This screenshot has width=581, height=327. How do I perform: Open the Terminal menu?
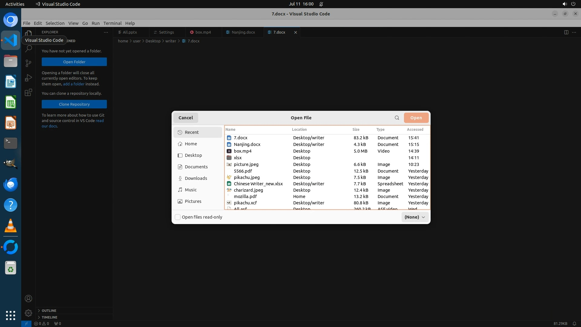pyautogui.click(x=112, y=23)
